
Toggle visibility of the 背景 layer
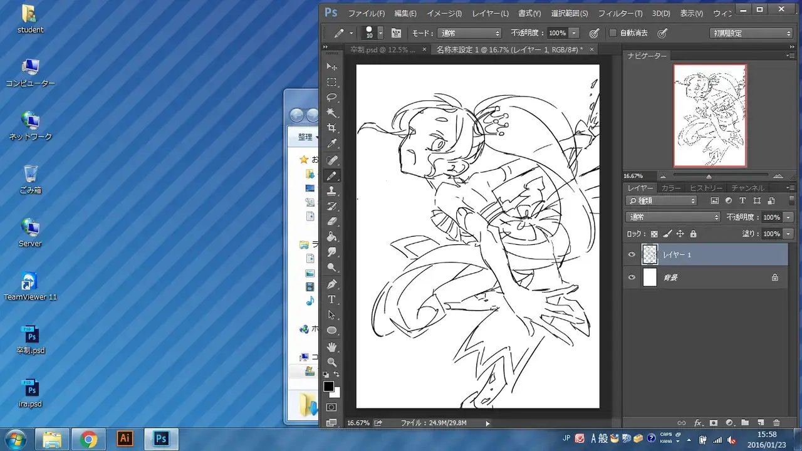point(632,277)
